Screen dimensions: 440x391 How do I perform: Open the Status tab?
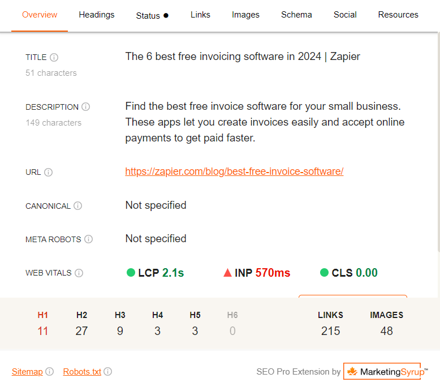pyautogui.click(x=152, y=15)
